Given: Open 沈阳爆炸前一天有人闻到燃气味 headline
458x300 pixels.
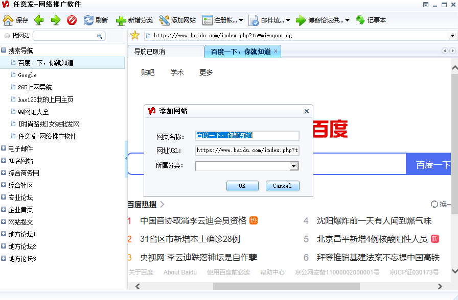Looking at the screenshot, I should (374, 221).
